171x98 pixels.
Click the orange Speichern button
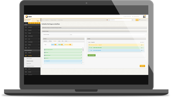point(142,66)
